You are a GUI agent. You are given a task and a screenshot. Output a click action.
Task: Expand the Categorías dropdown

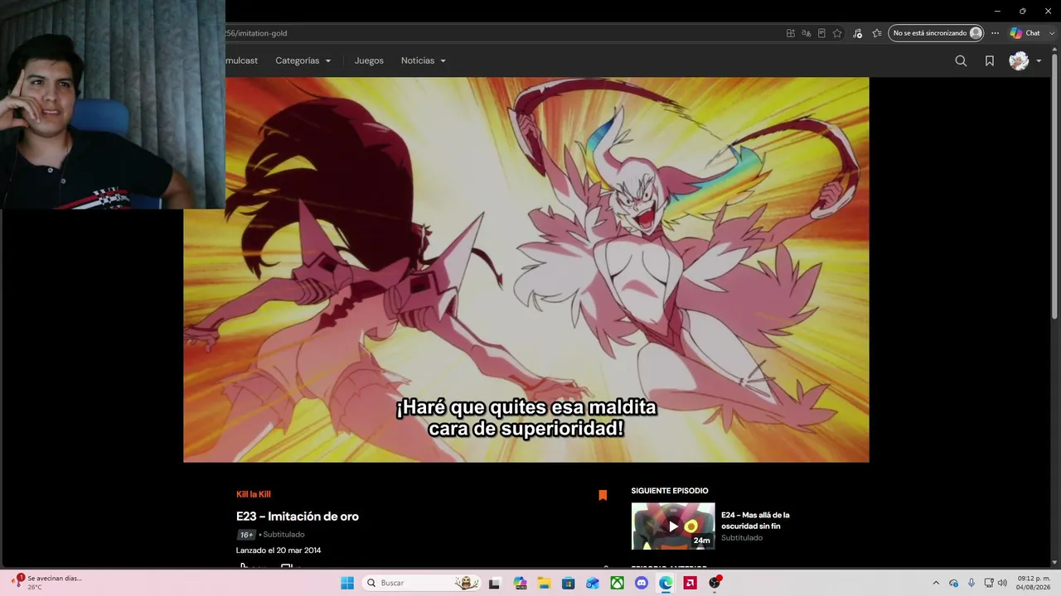303,60
